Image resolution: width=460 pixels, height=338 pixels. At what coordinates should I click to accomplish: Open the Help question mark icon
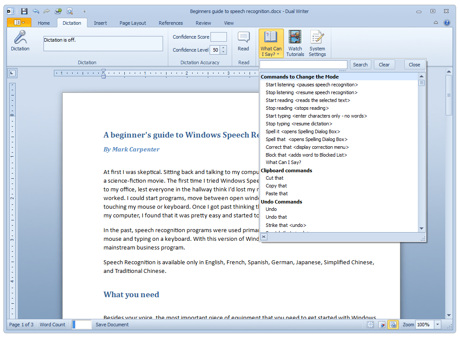[x=447, y=23]
